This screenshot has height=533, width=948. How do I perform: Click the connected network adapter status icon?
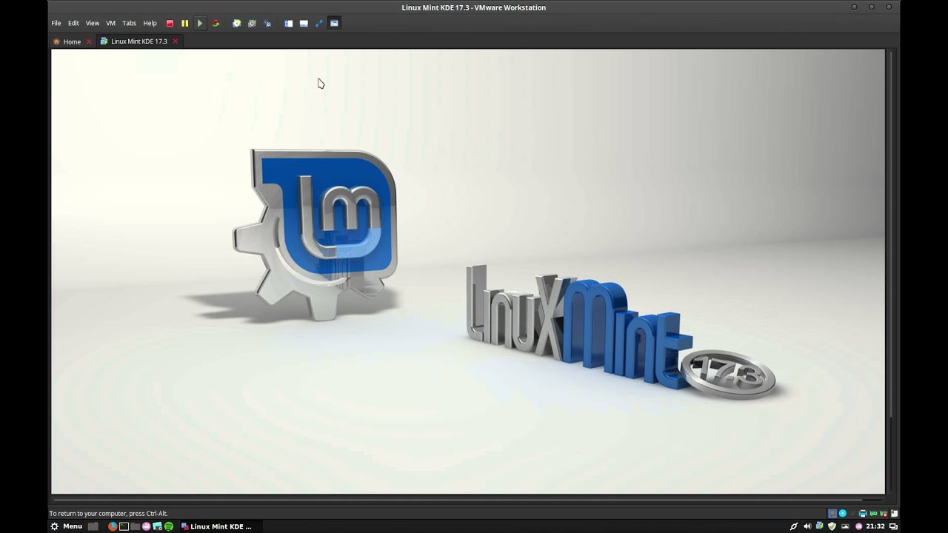[x=873, y=513]
